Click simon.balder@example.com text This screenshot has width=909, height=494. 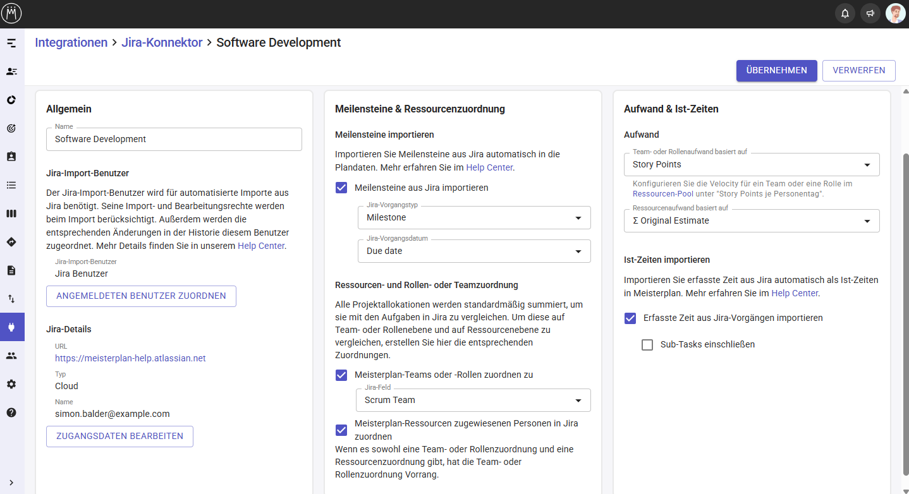coord(113,414)
